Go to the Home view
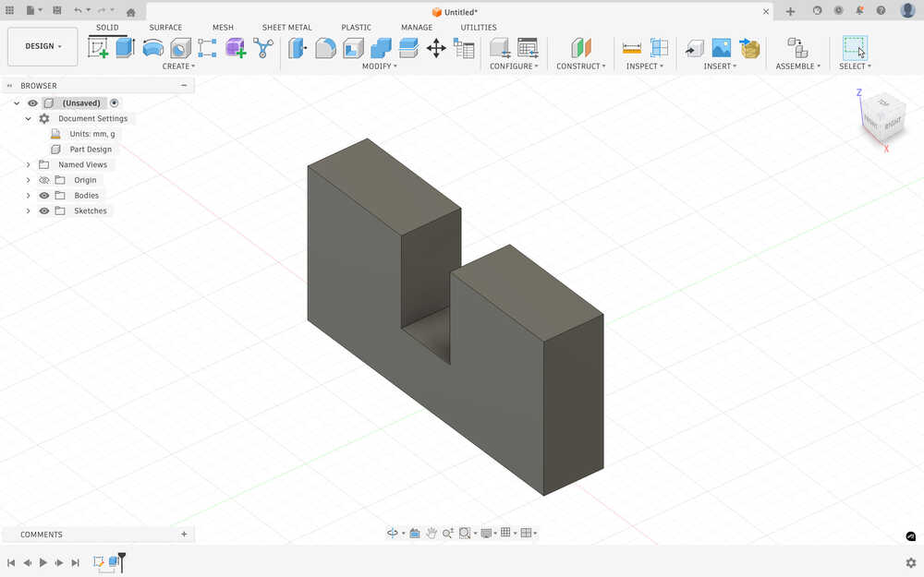This screenshot has width=924, height=577. [131, 12]
